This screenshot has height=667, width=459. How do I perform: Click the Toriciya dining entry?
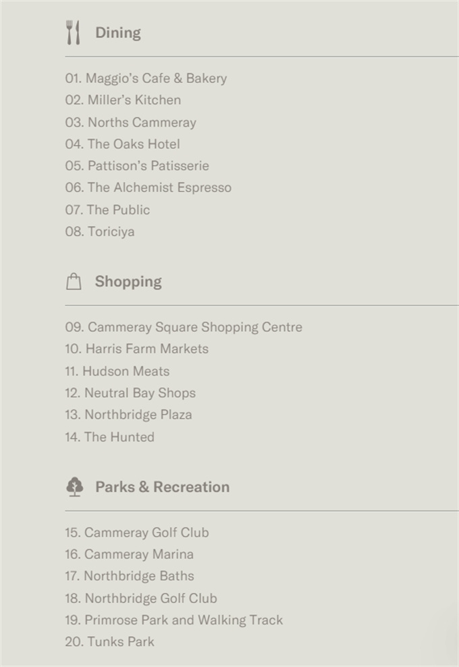coord(100,231)
